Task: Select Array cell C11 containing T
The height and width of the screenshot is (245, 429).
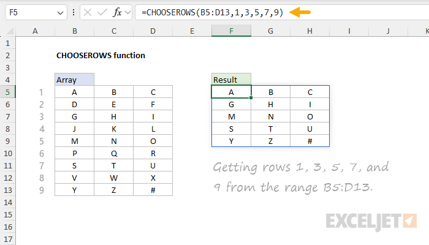Action: 114,165
